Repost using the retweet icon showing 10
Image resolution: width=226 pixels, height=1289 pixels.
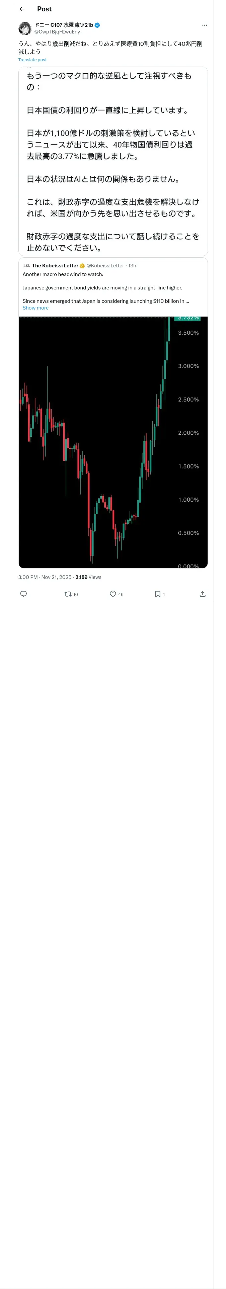tap(71, 594)
